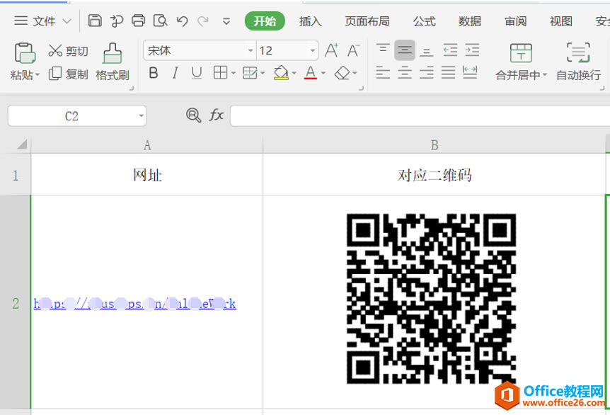The width and height of the screenshot is (610, 415).
Task: Open the 数据 tab
Action: coord(470,21)
